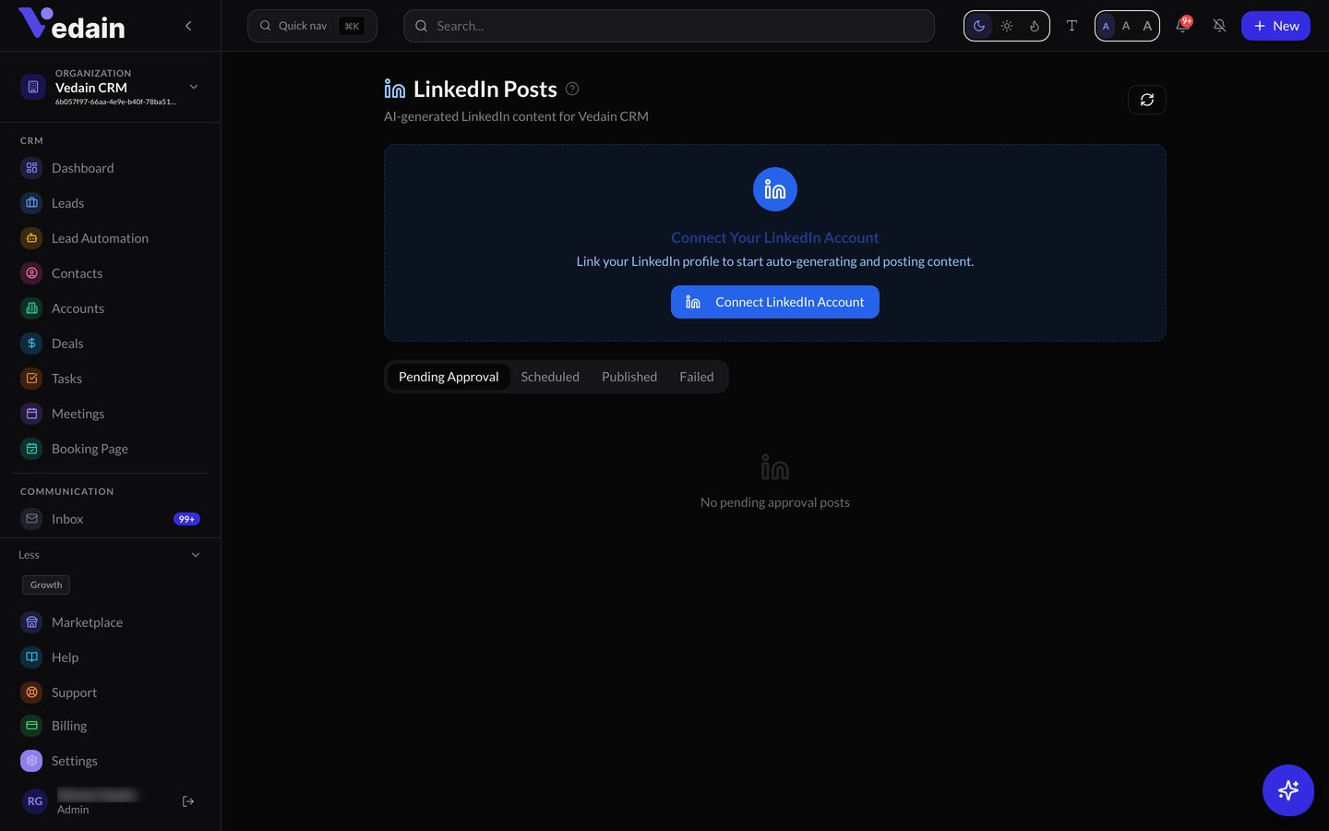Viewport: 1329px width, 831px height.
Task: Click the Settings gear icon
Action: click(31, 761)
